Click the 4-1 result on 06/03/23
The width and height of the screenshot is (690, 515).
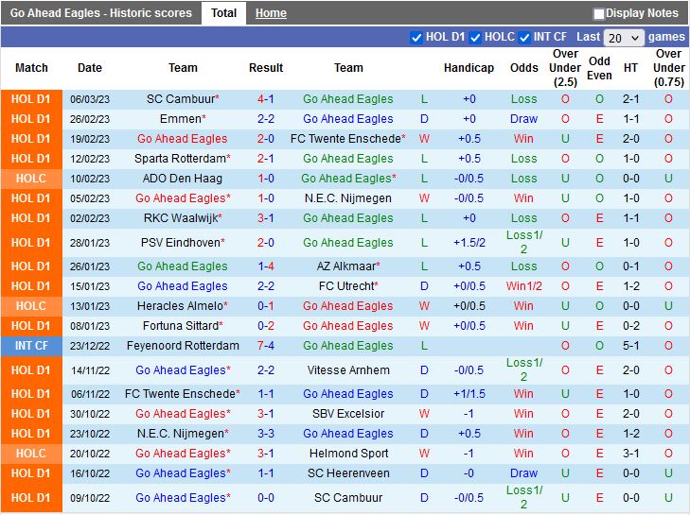click(x=266, y=99)
